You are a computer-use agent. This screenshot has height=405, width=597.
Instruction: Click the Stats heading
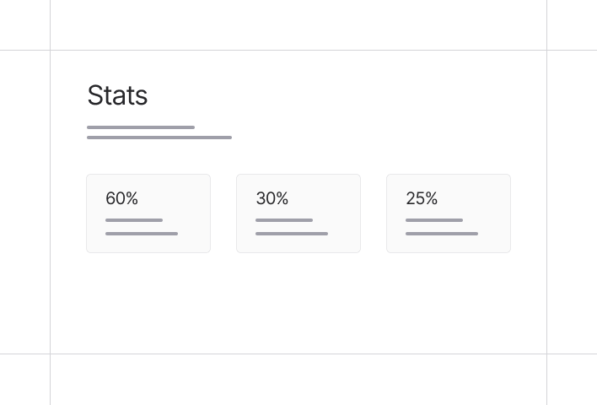(x=117, y=95)
